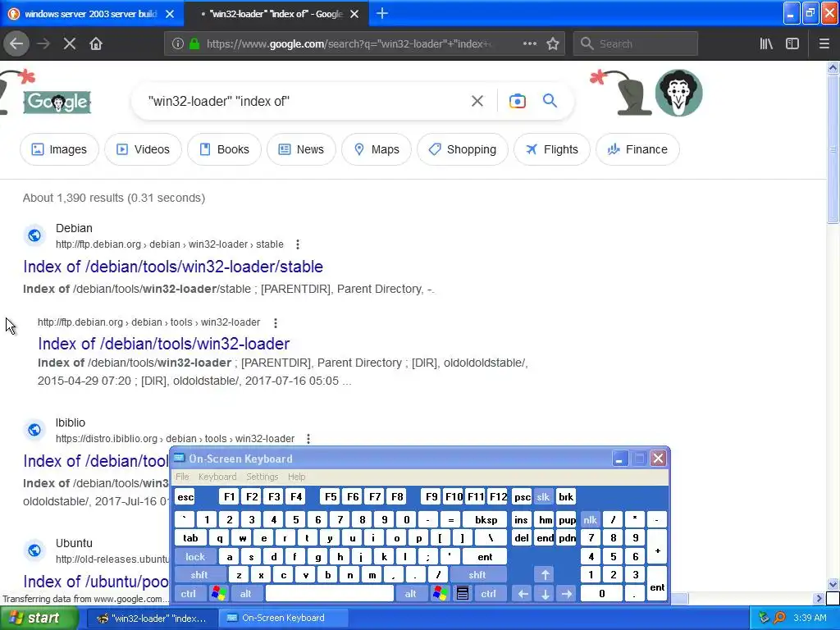Click the up arrow key on keyboard
Viewport: 840px width, 630px height.
pyautogui.click(x=545, y=575)
